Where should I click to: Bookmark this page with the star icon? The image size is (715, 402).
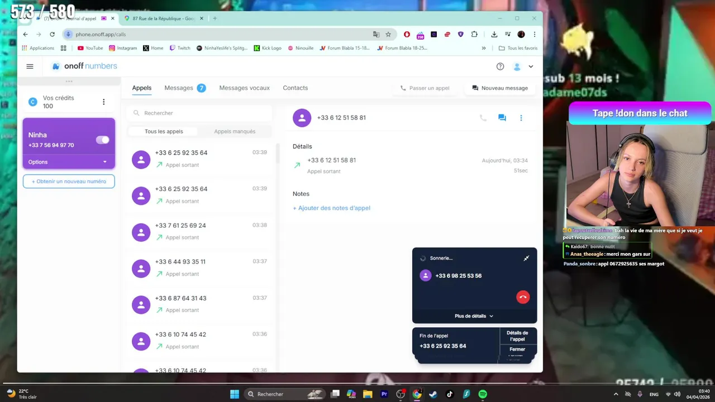[388, 34]
